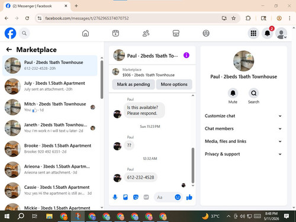
Task: Open Paul 2beds 1bath Townhouse conversation
Action: (50, 66)
